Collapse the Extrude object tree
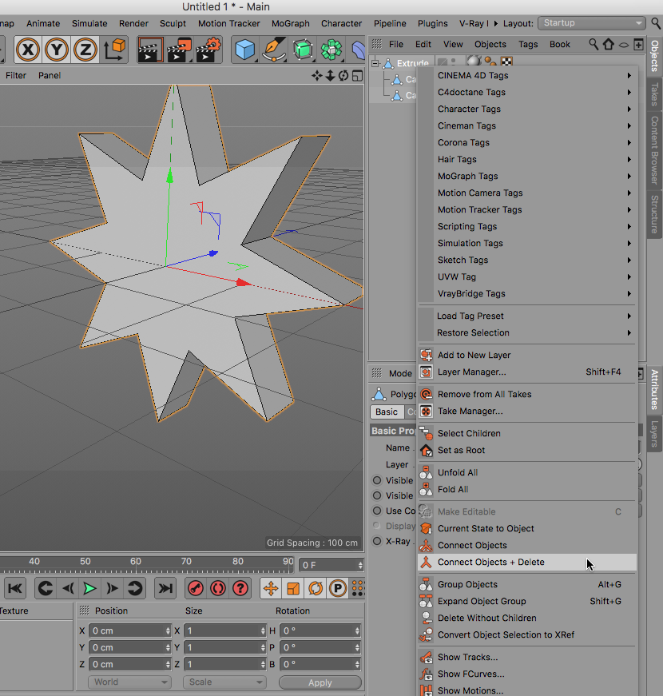 [375, 63]
